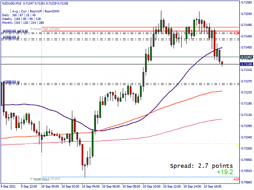The image size is (254, 190).
Task: Click the 0.71270 price axis label
Action: click(247, 81)
